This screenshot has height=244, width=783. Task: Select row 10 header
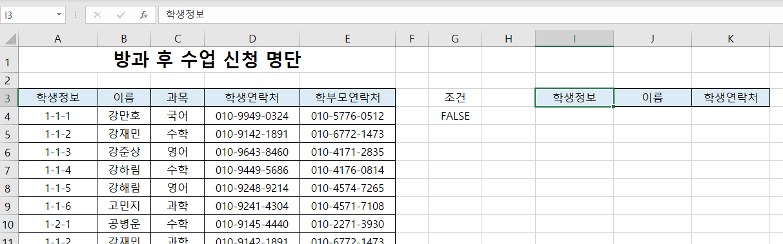(x=9, y=224)
